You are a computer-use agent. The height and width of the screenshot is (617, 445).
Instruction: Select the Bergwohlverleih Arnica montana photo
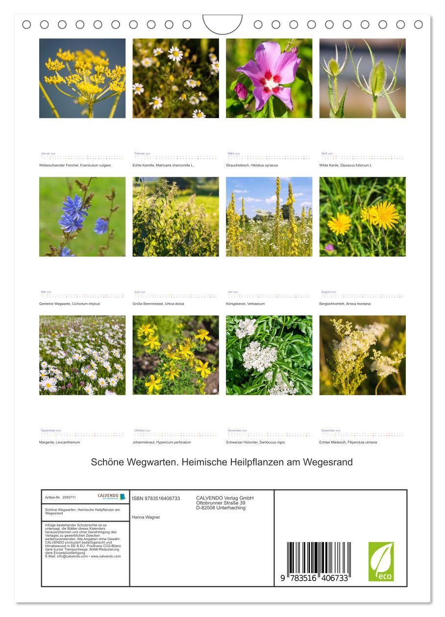point(362,217)
